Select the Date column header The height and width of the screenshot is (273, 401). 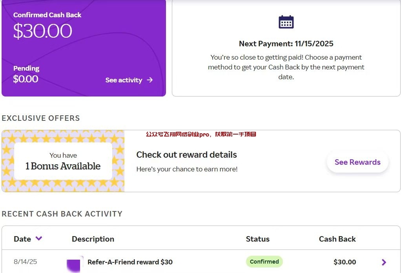[x=22, y=239]
